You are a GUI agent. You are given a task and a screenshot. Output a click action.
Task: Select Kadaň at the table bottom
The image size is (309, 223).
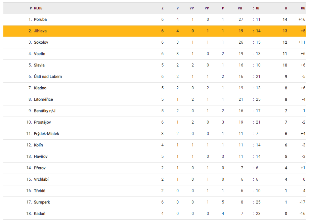click(x=40, y=214)
